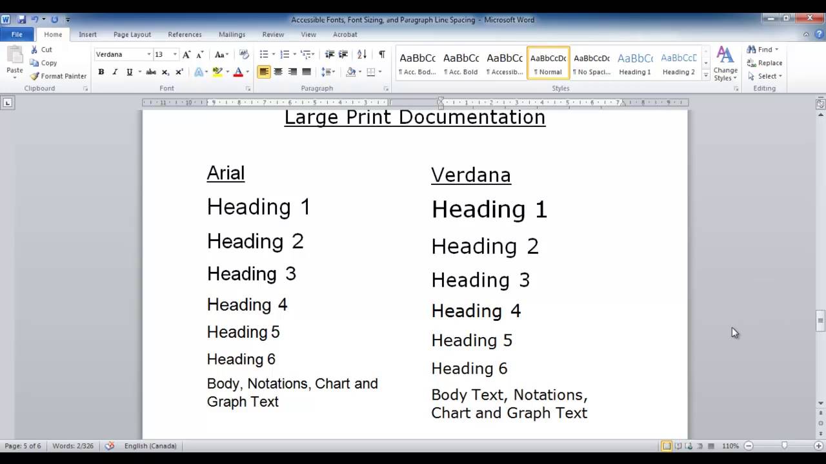826x464 pixels.
Task: Toggle left text alignment
Action: 264,72
